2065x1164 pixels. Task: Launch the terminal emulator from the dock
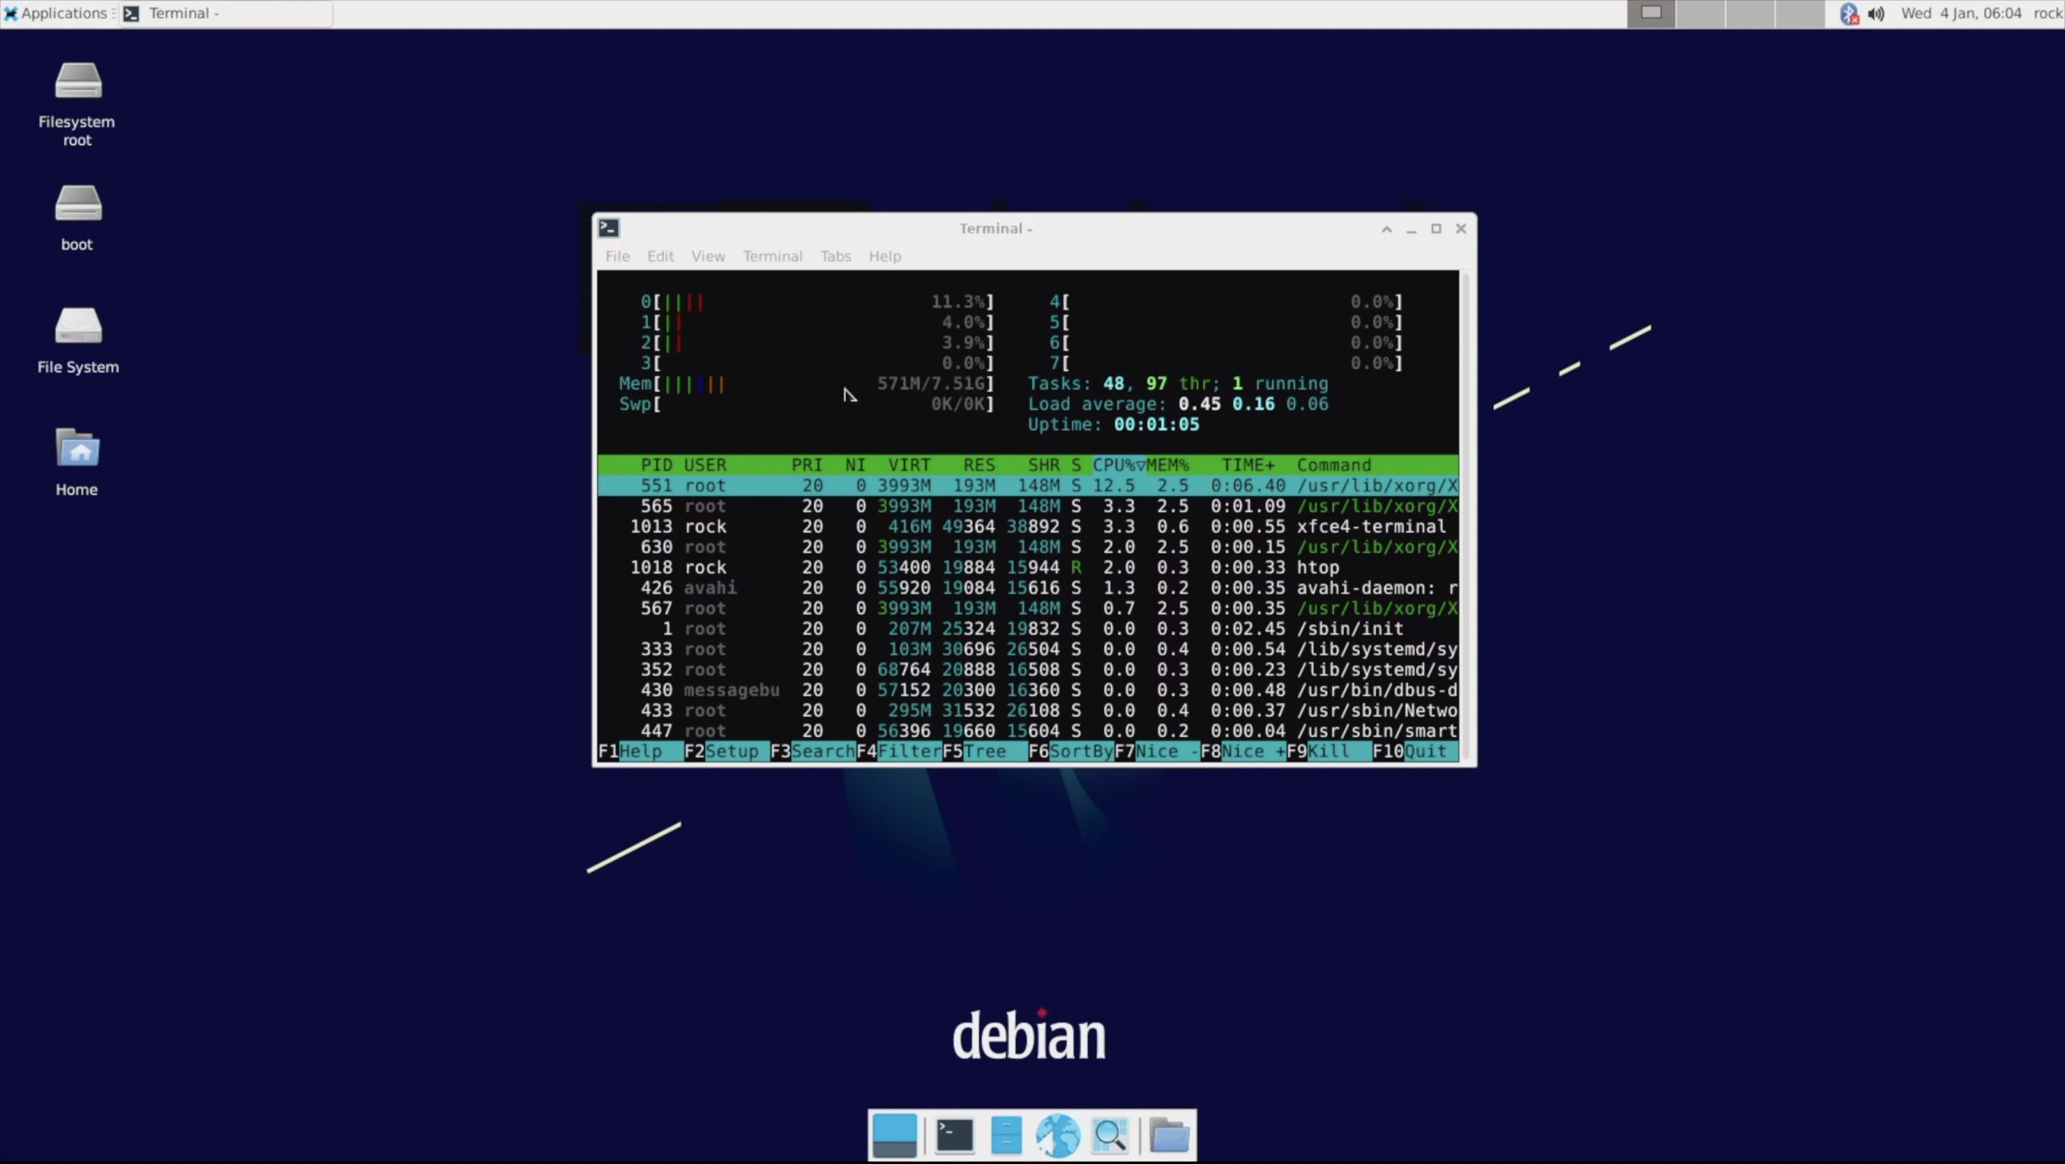tap(954, 1135)
